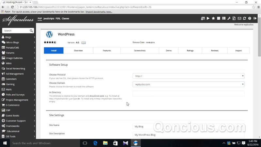Click the play icon in Softaculous toolbar
The width and height of the screenshot is (261, 147).
click(208, 19)
